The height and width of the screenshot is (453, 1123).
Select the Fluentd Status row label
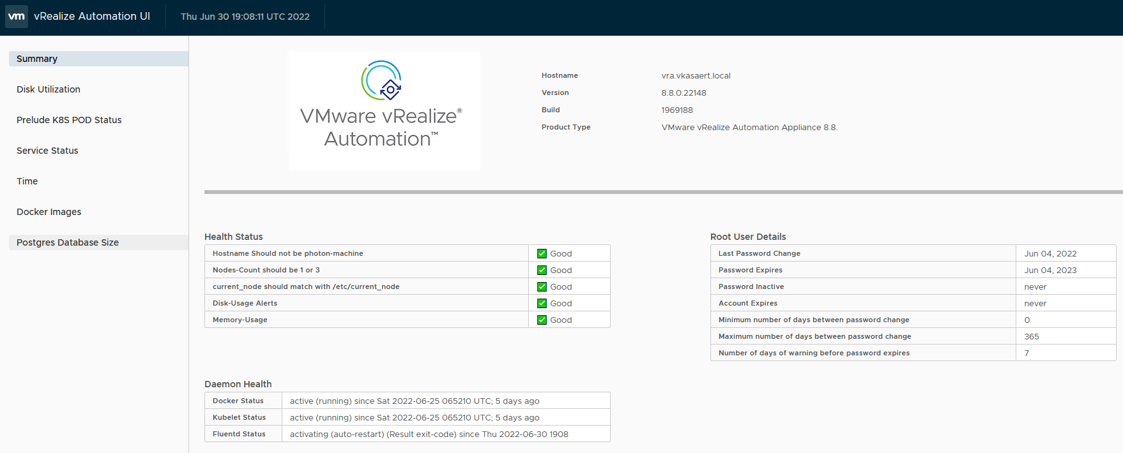[239, 434]
